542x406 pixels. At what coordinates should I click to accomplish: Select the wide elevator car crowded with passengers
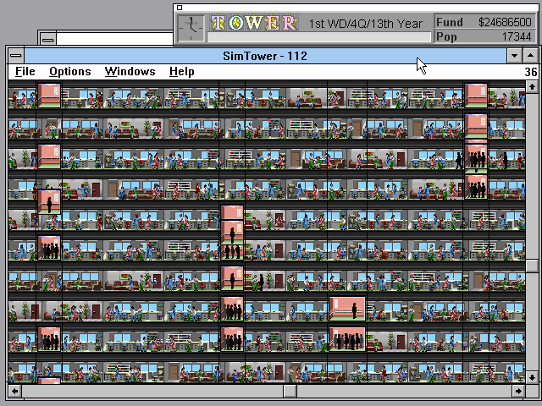[x=347, y=338]
